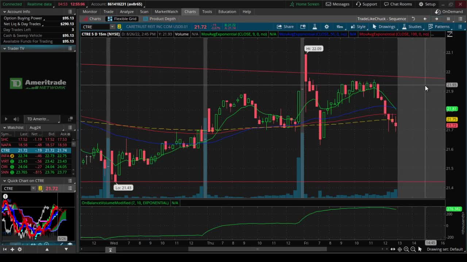This screenshot has width=467, height=262.
Task: Open Support chat
Action: 366,4
